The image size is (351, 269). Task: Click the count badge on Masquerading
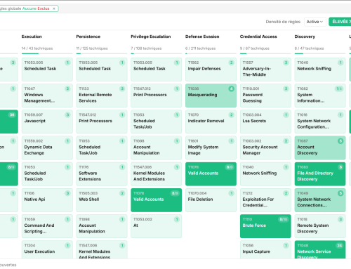[x=231, y=88]
